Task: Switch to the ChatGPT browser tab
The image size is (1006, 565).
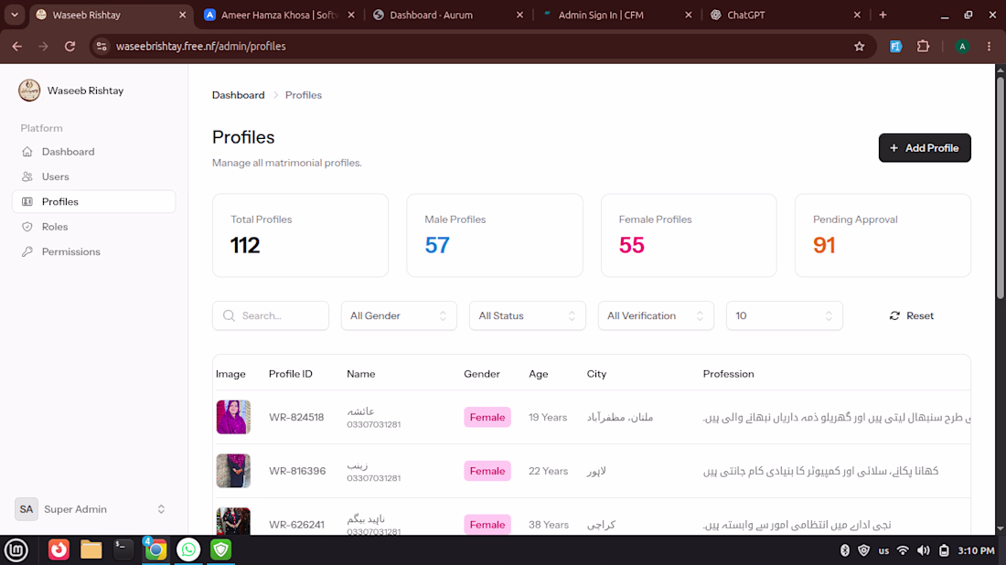Action: coord(786,15)
